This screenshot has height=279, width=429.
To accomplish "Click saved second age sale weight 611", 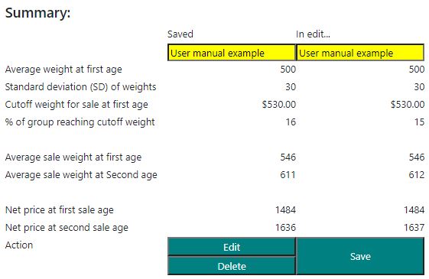I will pos(288,174).
